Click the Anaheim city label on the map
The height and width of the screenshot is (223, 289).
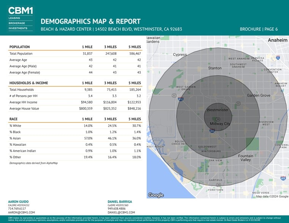click(278, 40)
